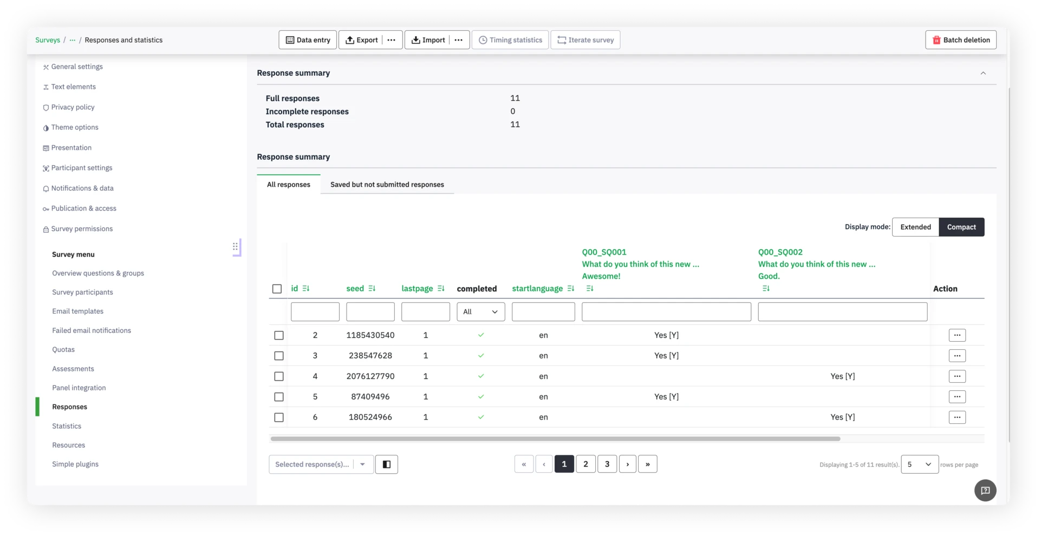Open action menu for response 4
Screen dimensions: 1041x536
957,376
